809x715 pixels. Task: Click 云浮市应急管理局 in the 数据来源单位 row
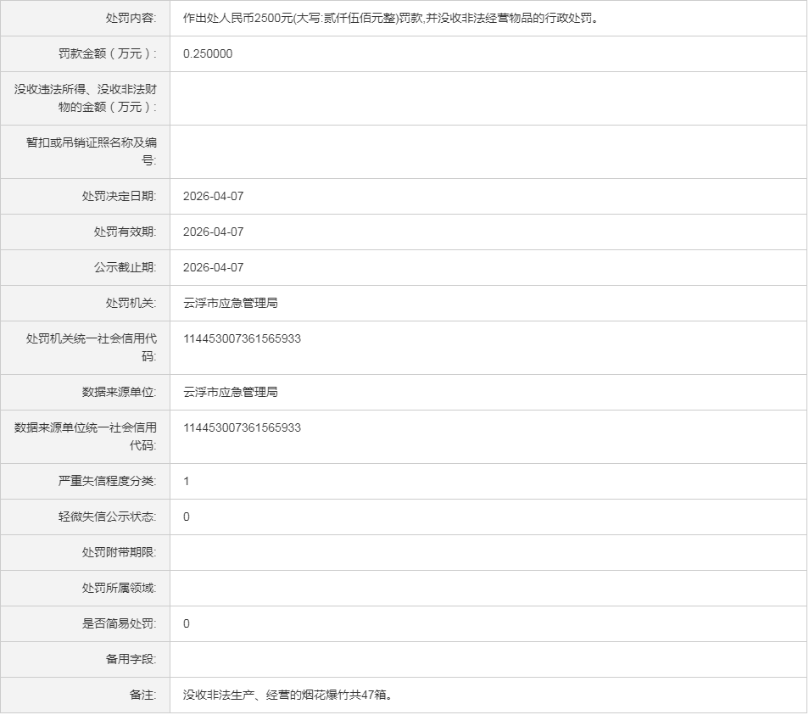click(x=231, y=392)
